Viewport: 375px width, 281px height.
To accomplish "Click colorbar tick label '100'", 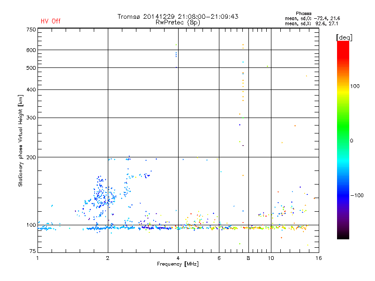I will pos(355,86).
